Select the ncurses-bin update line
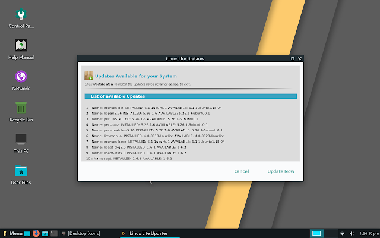 [x=154, y=108]
